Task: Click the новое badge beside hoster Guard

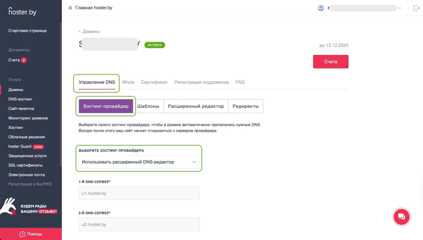Action: coord(38,147)
